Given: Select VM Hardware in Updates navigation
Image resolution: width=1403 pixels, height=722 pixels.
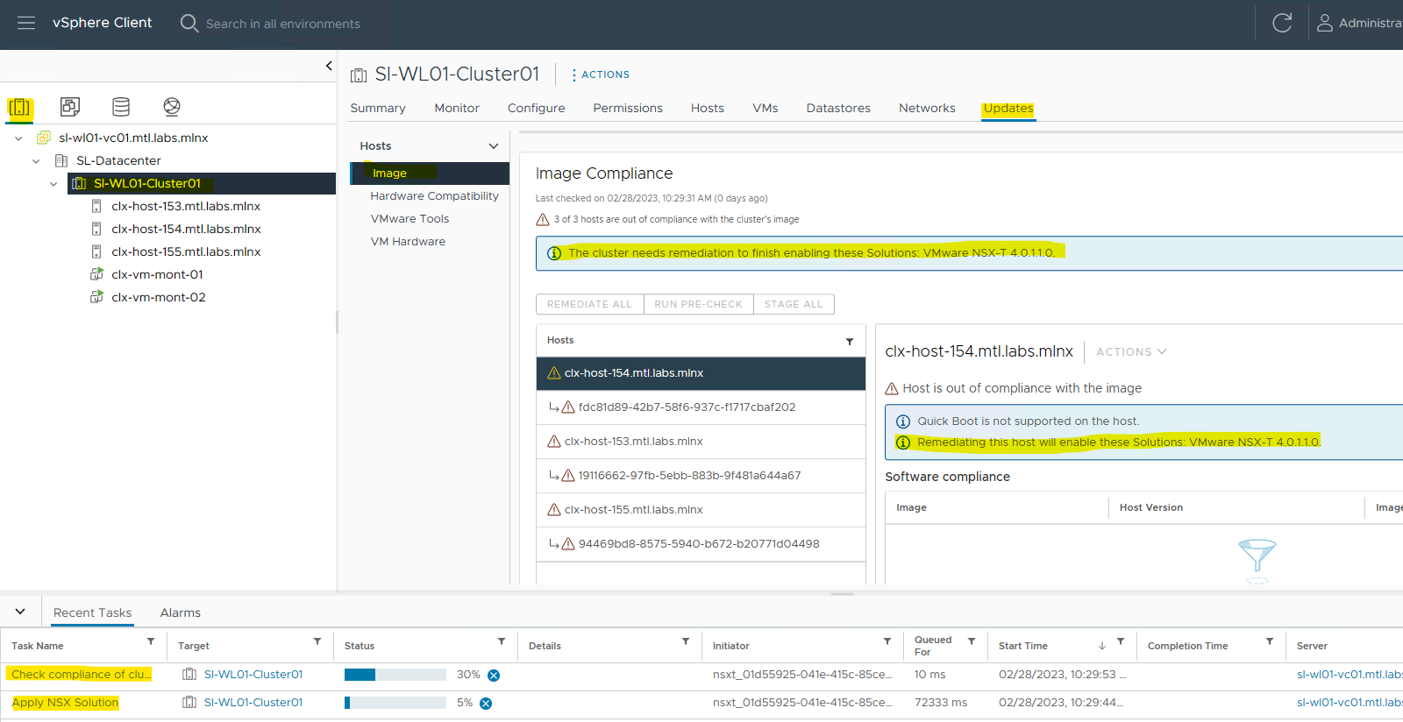Looking at the screenshot, I should click(x=408, y=242).
